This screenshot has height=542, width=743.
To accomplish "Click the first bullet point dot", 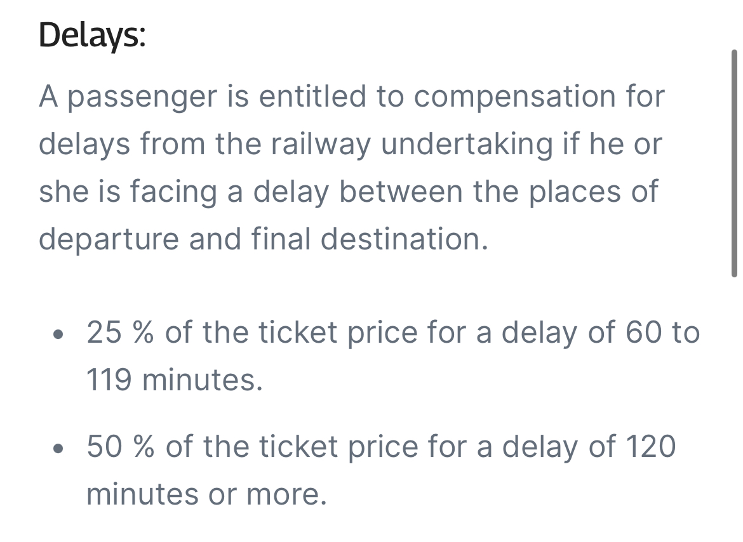I will [59, 333].
